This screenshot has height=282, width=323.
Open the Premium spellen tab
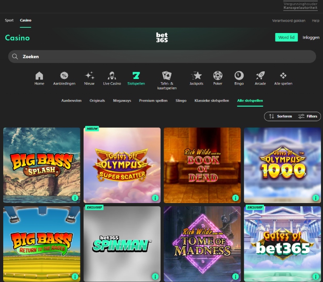click(153, 100)
